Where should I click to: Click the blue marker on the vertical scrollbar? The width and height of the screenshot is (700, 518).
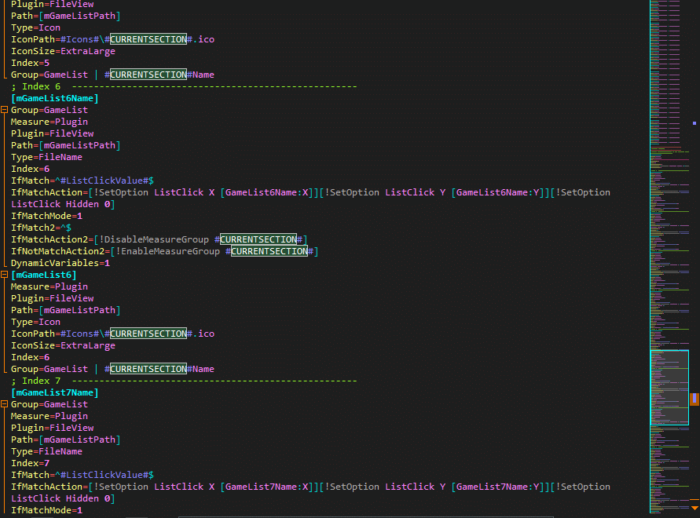click(x=695, y=123)
